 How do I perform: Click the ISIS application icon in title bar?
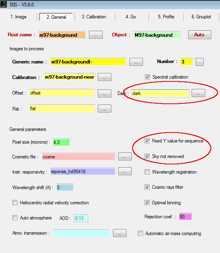click(4, 4)
